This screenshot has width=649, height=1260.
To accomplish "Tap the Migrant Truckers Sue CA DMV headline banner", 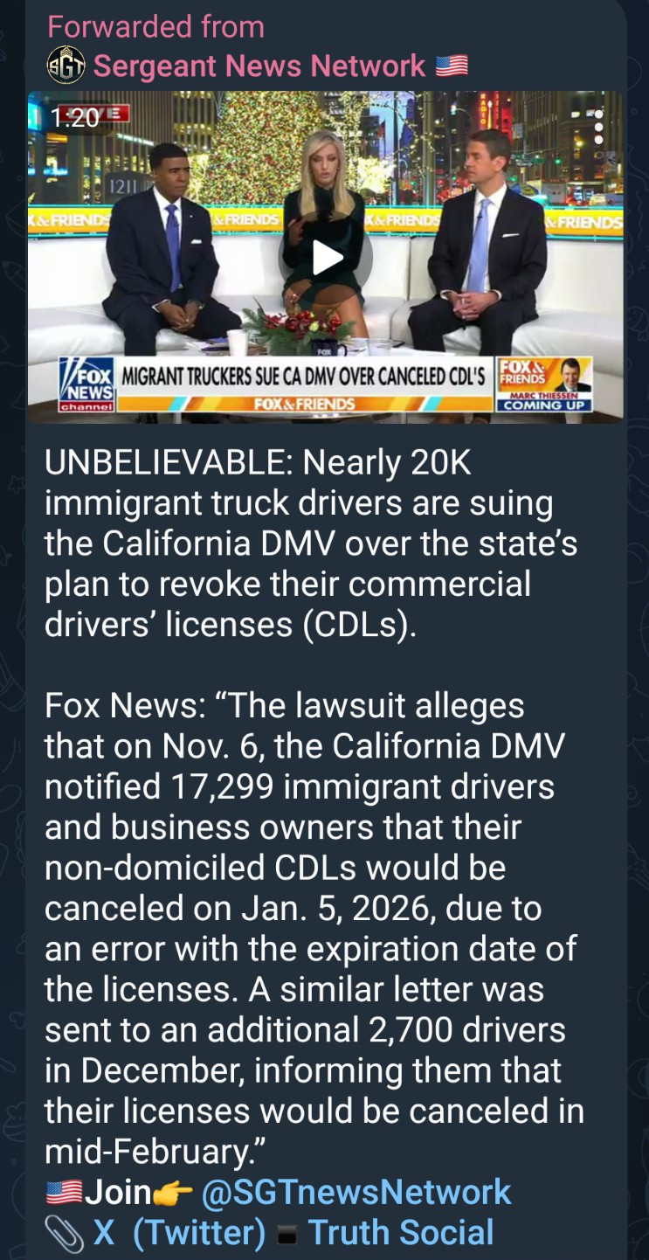I will tap(303, 377).
